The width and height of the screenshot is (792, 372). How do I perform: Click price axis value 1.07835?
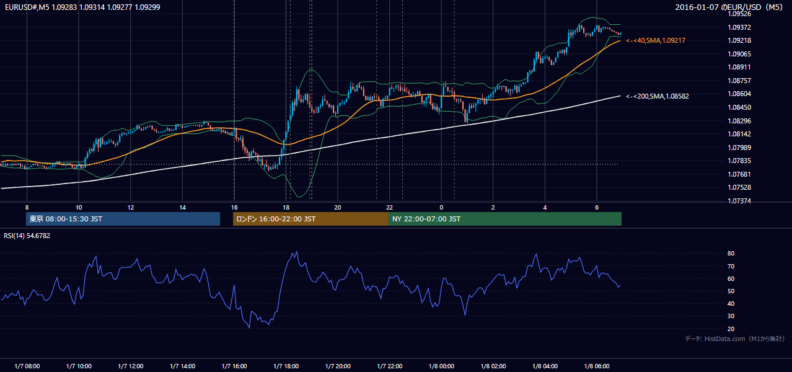(739, 161)
